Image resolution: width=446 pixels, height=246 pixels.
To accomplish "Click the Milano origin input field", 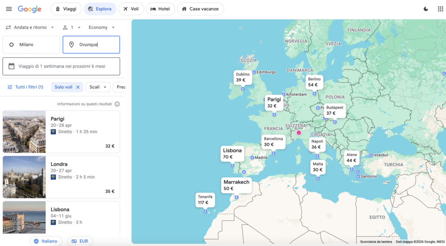I will tap(31, 44).
